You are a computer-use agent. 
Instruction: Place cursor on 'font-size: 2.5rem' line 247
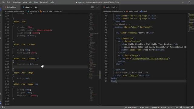pos(28,64)
